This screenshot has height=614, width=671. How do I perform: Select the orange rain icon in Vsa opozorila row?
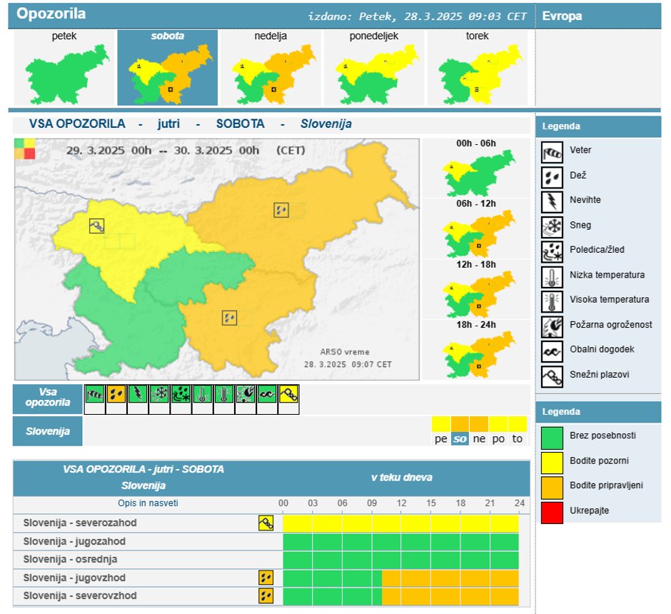(x=116, y=394)
